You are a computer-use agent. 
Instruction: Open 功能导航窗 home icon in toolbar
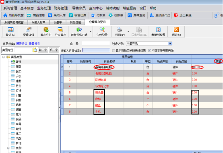[5, 15]
